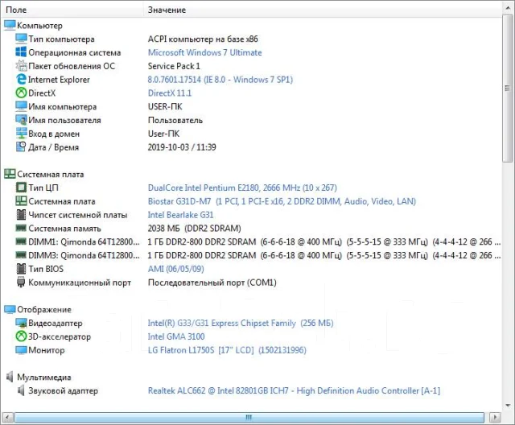Image resolution: width=515 pixels, height=425 pixels.
Task: Click the vertical scrollbar thumb
Action: tap(508, 88)
